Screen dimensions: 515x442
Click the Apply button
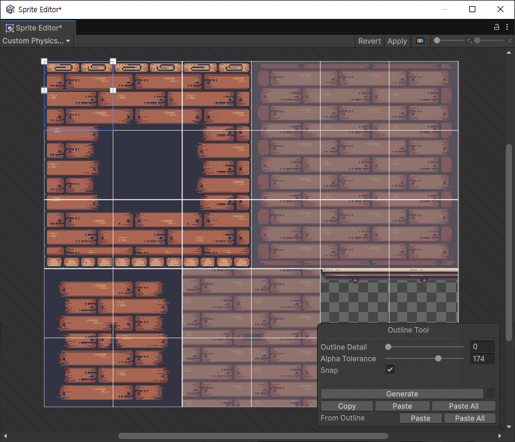point(397,41)
